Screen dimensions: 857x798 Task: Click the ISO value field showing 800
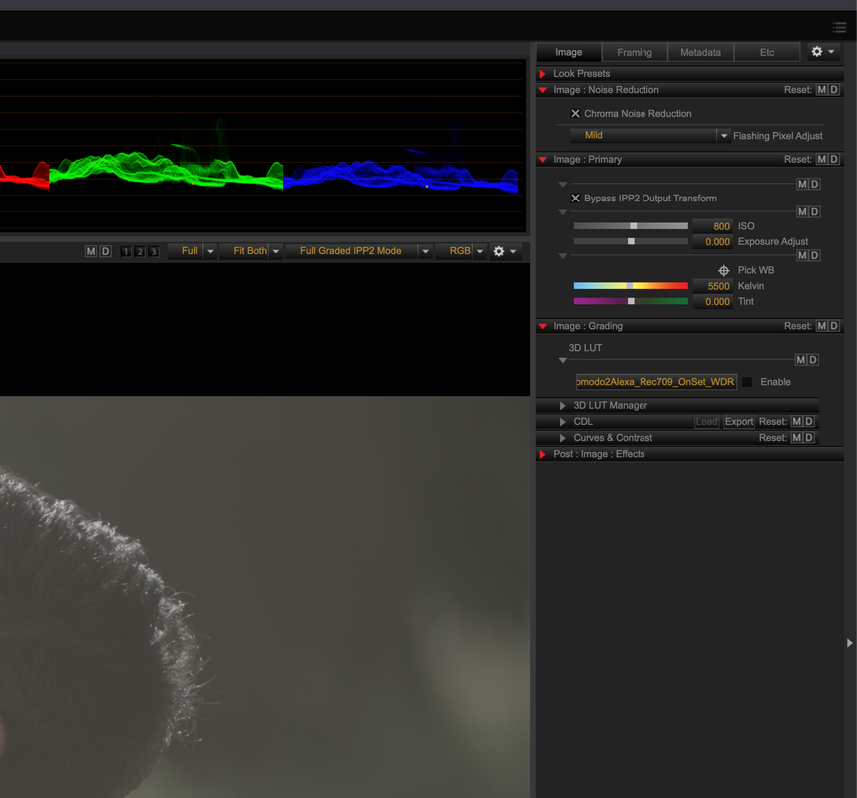(x=713, y=226)
